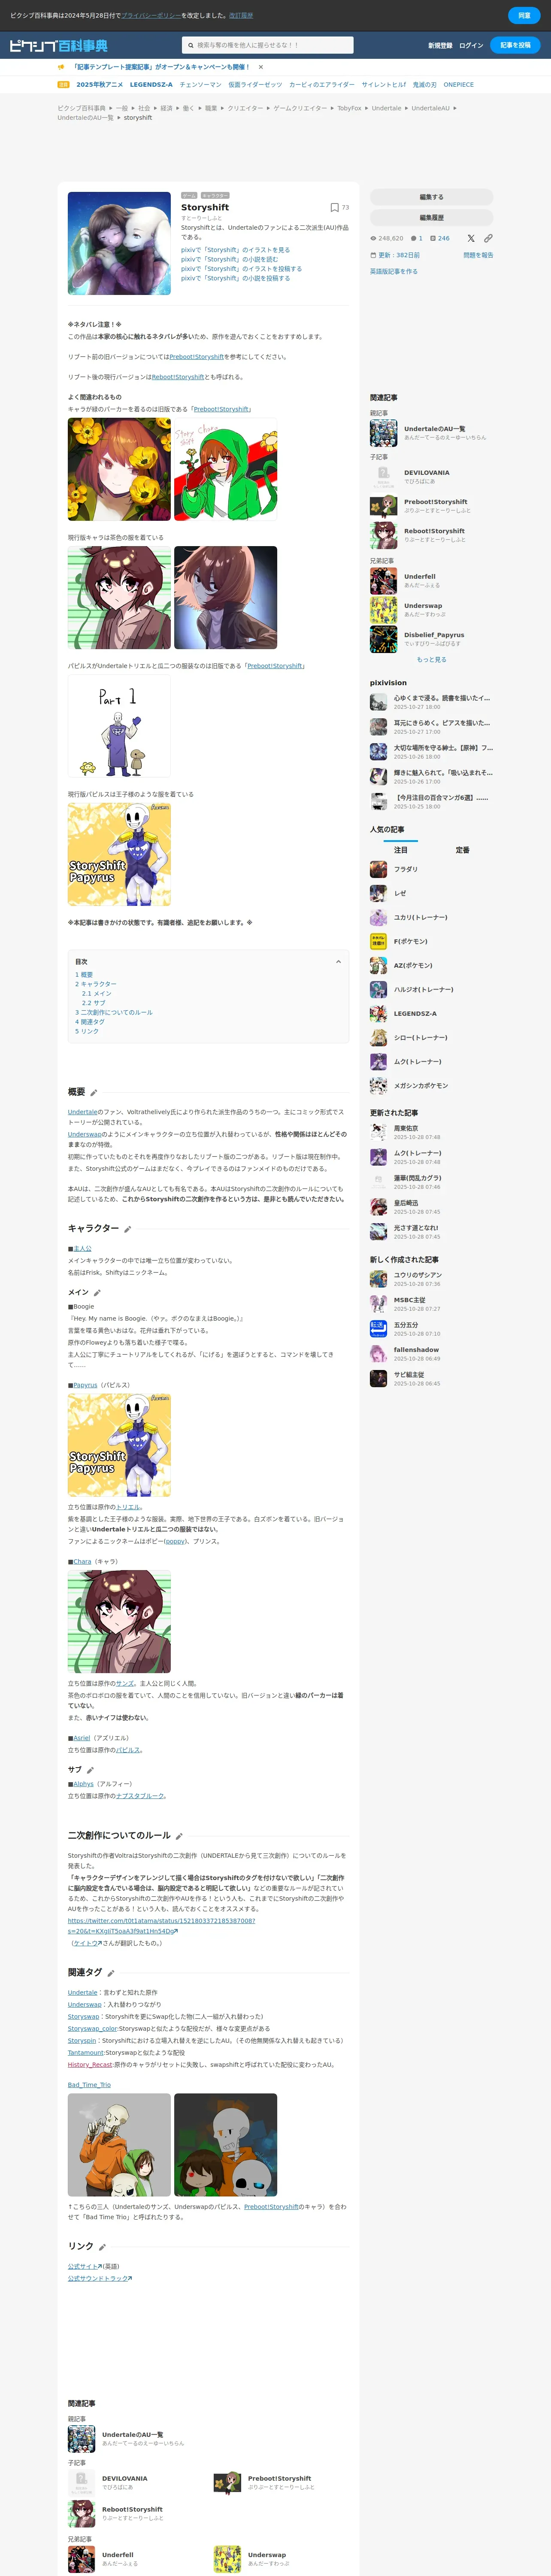Open the LEGENDSZ-A trending tag
The image size is (551, 2576).
pos(151,85)
